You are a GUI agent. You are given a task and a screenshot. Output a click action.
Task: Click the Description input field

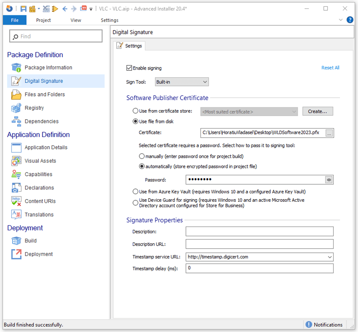click(259, 231)
